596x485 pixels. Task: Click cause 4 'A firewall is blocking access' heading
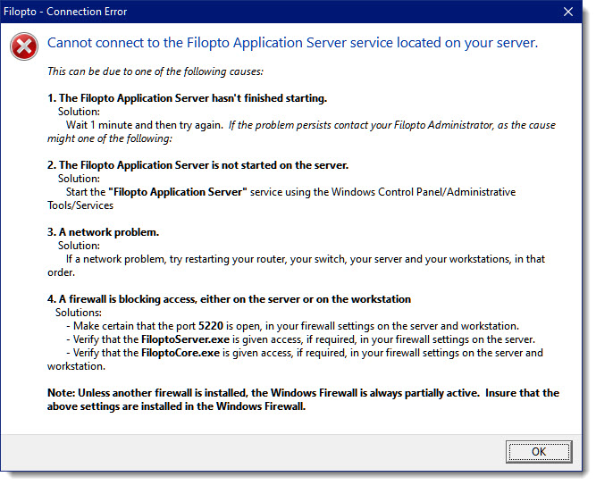(229, 299)
